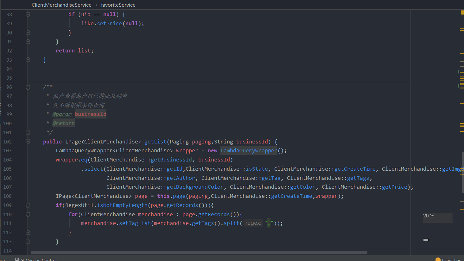Open the ClientMerchandiseService breadcrumb

pos(61,5)
